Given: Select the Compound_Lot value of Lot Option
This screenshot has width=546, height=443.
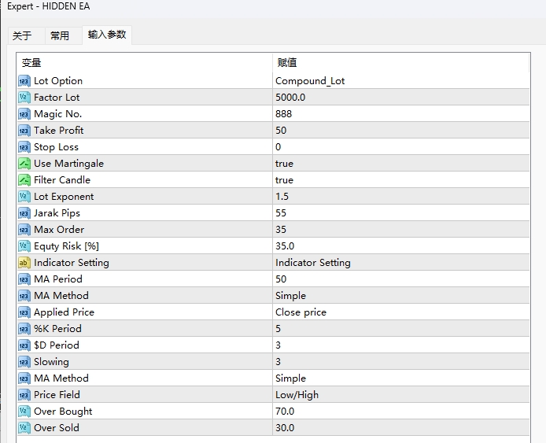Looking at the screenshot, I should (x=310, y=81).
